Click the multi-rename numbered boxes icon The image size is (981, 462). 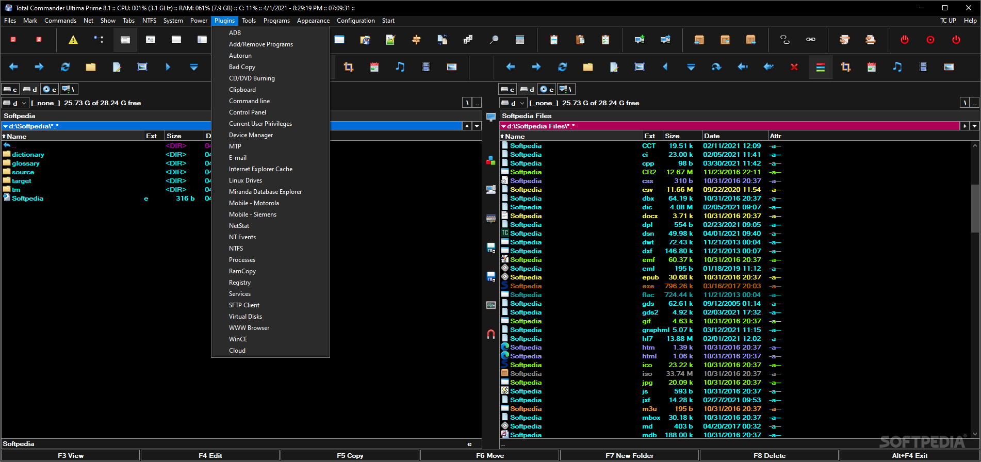tap(468, 40)
